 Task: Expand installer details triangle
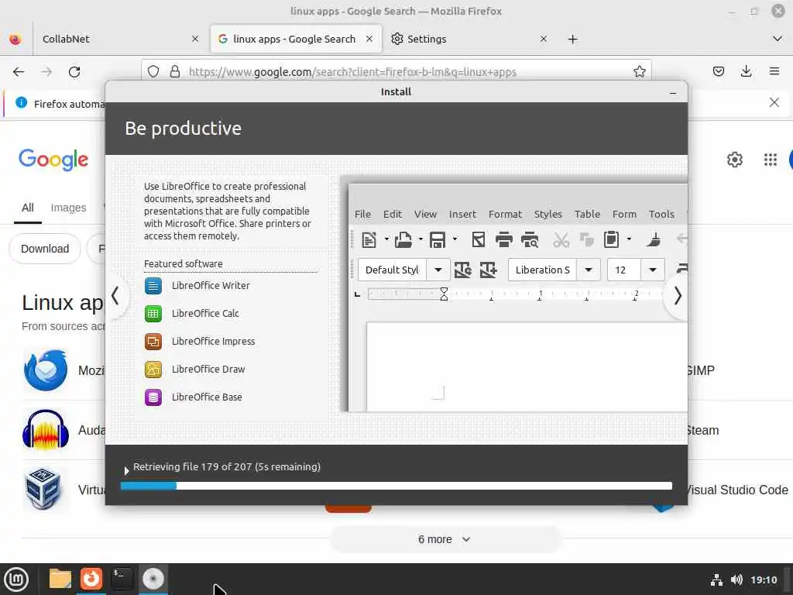tap(126, 470)
